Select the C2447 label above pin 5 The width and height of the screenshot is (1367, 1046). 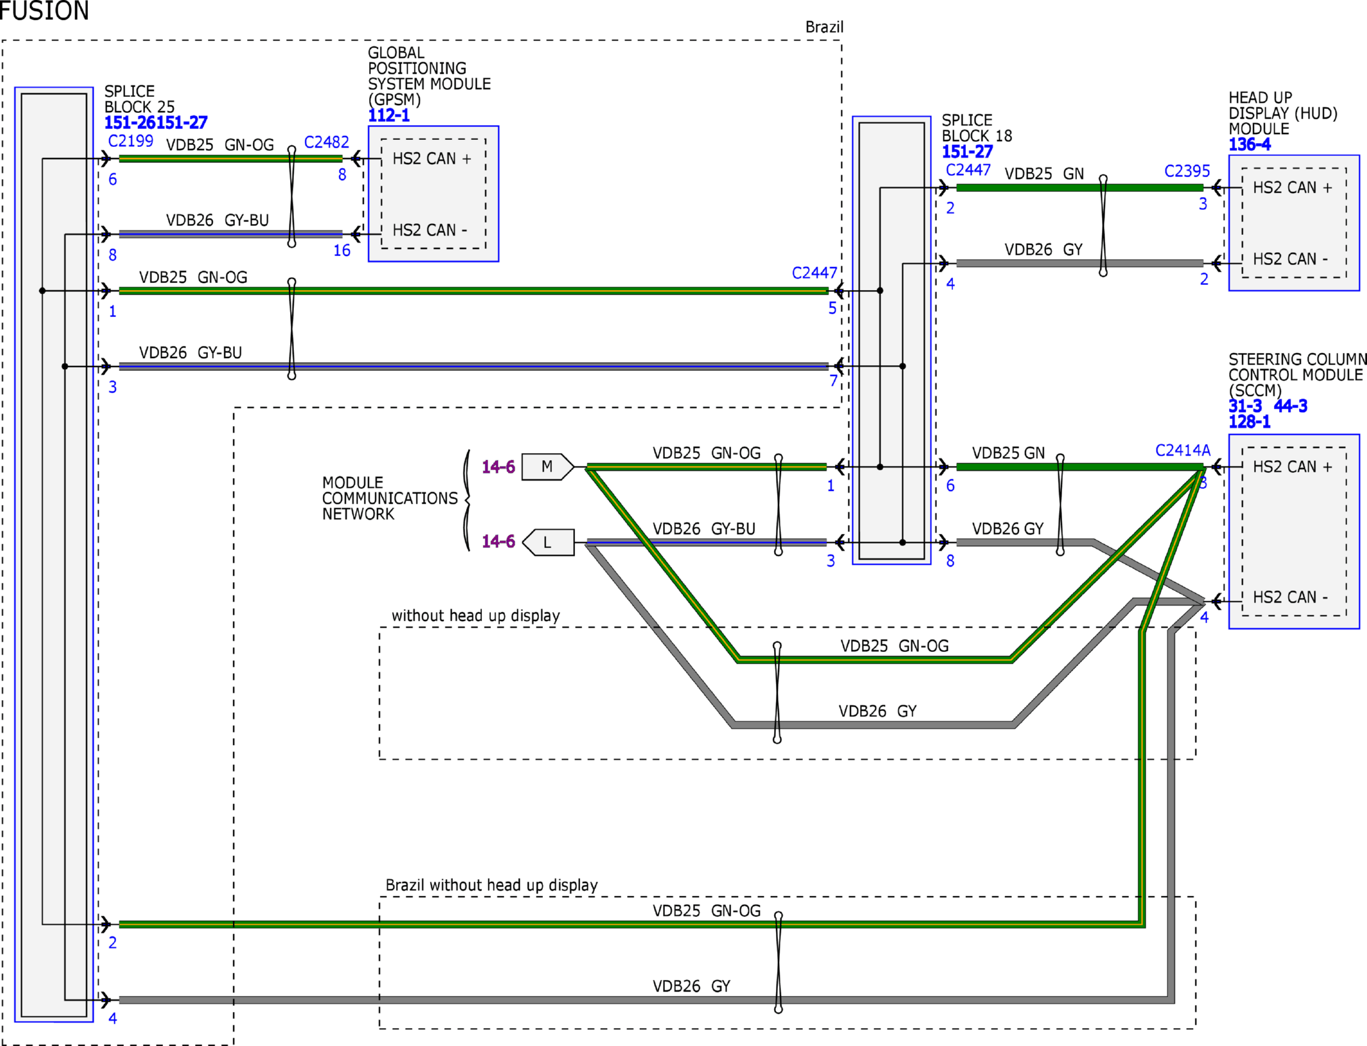[814, 273]
